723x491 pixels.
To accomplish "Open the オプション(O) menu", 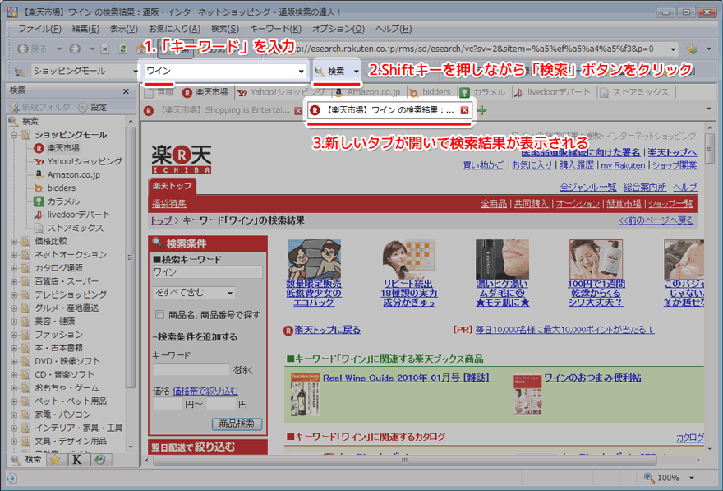I will (338, 29).
